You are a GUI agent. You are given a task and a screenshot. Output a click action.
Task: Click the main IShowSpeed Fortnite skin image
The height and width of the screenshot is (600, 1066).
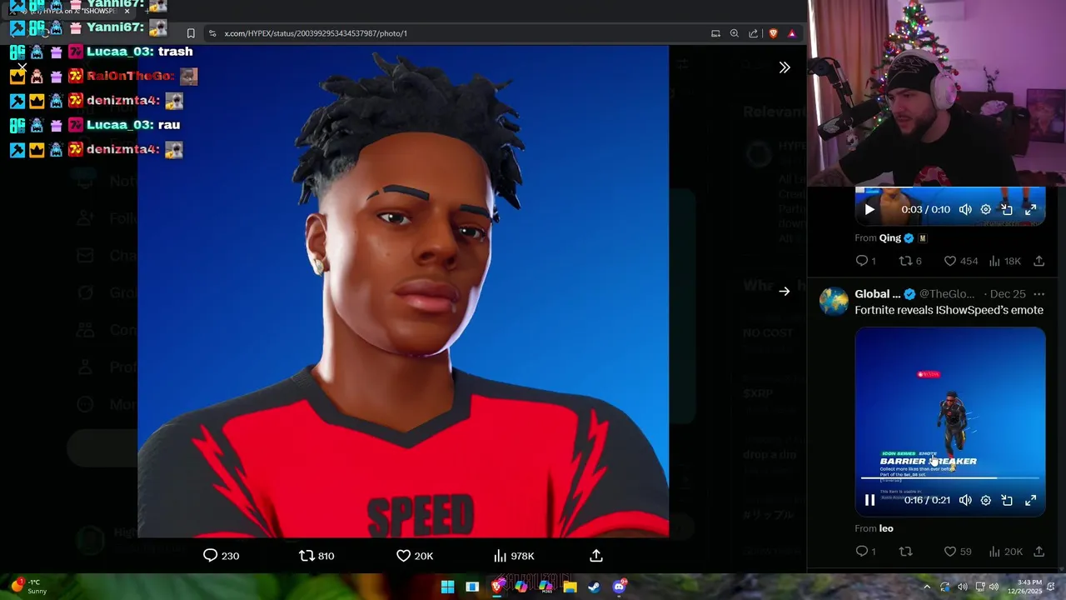pyautogui.click(x=403, y=292)
